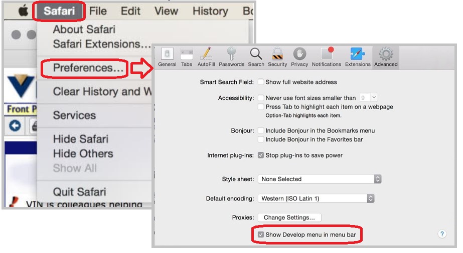463x253 pixels.
Task: Enable Show full website address
Action: [x=261, y=82]
